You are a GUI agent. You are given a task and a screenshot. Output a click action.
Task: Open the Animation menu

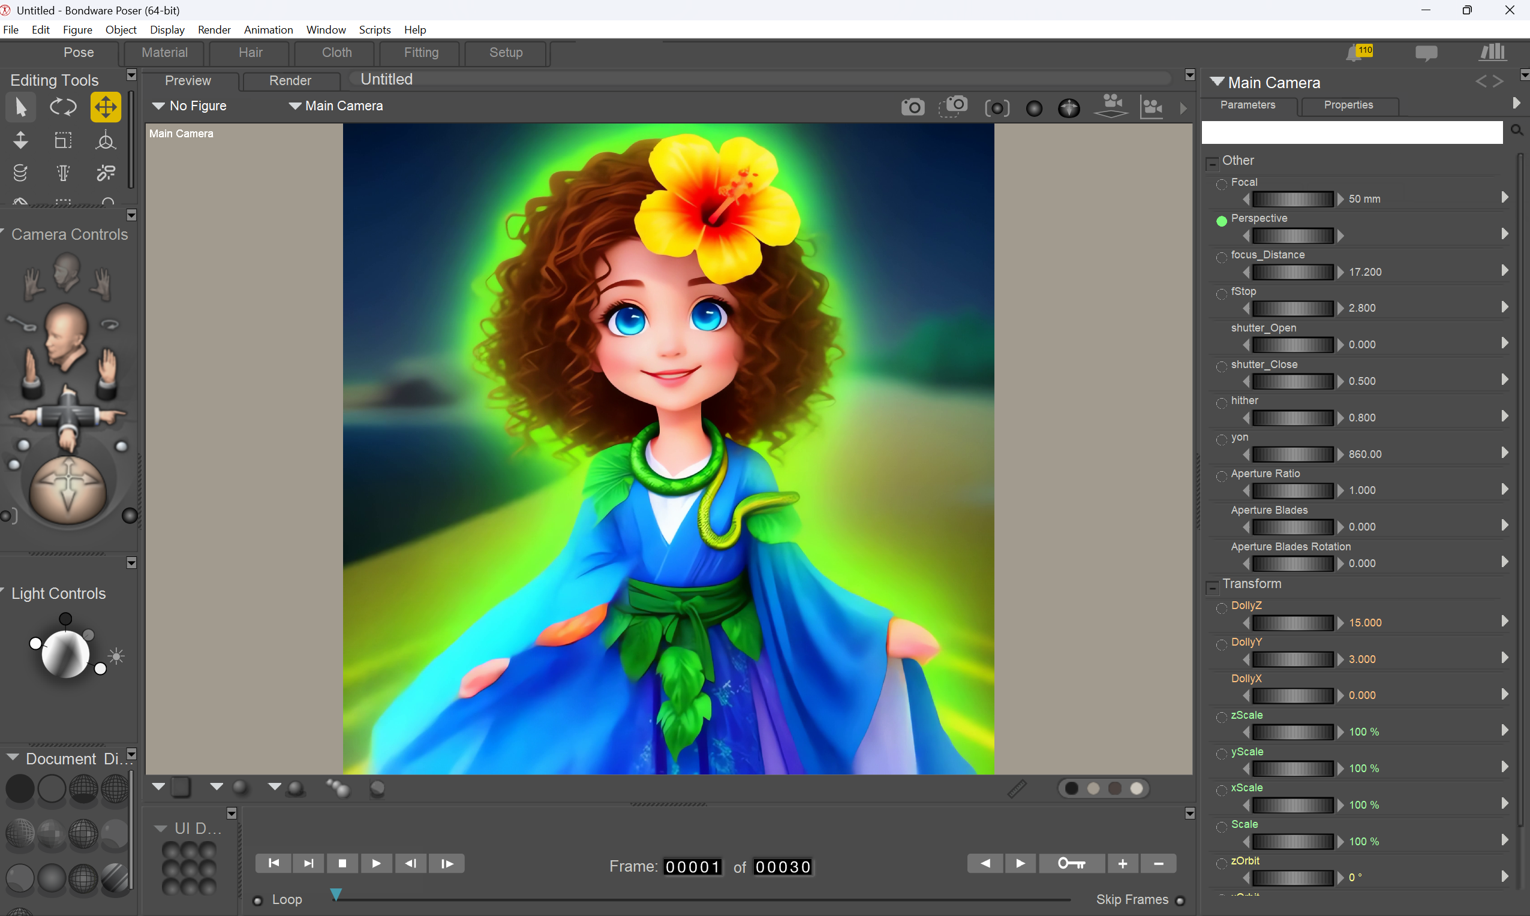coord(268,29)
